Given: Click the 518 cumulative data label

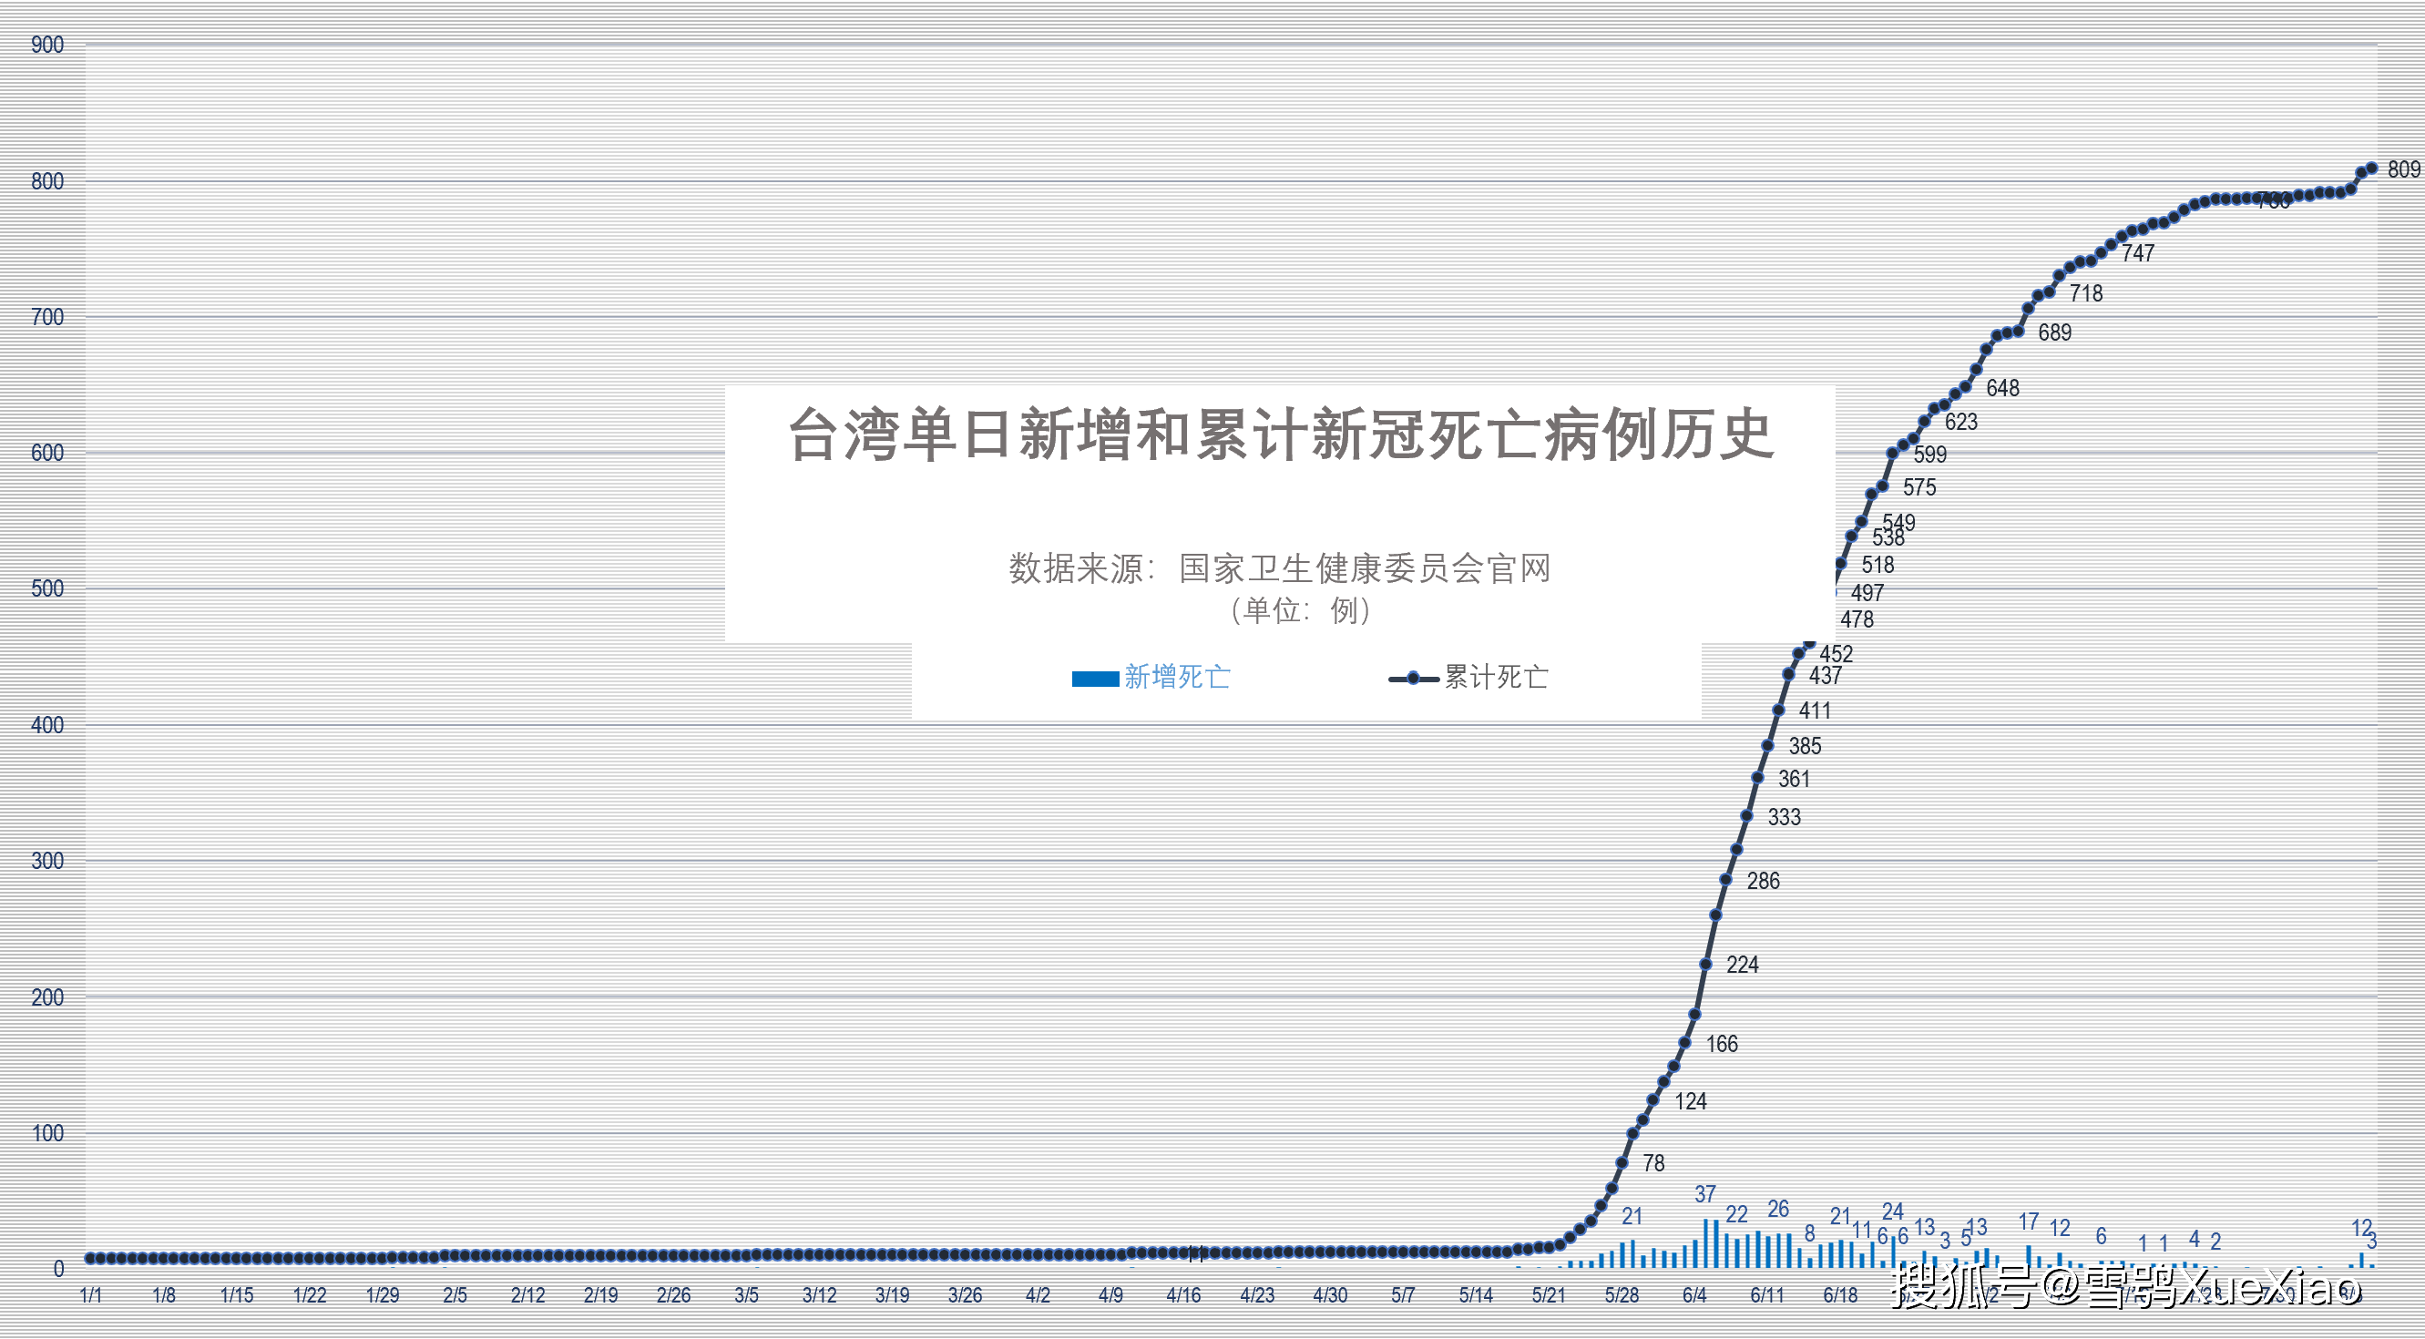Looking at the screenshot, I should (1878, 566).
